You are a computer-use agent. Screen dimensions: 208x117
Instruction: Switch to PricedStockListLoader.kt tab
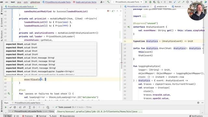138,6
